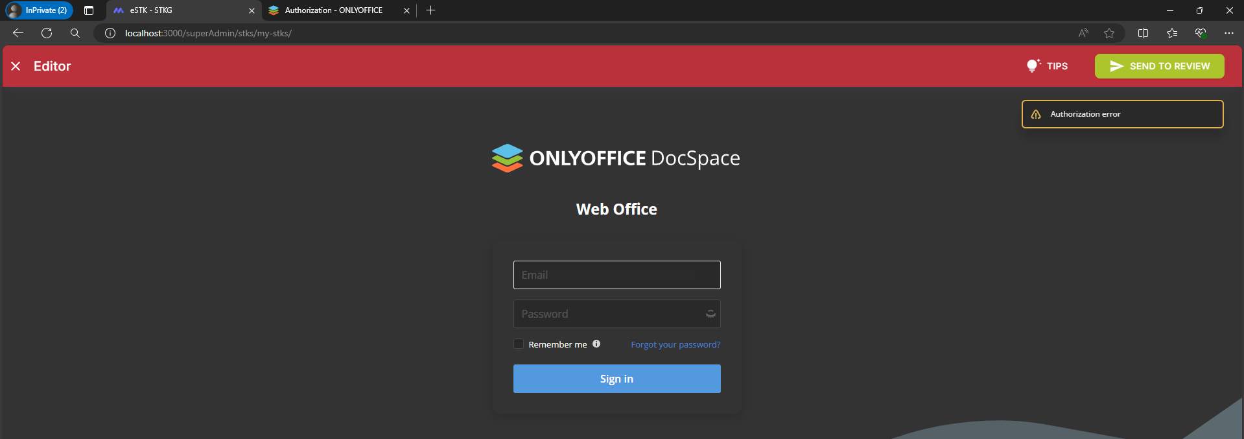
Task: Open a new browser tab
Action: pyautogui.click(x=430, y=10)
